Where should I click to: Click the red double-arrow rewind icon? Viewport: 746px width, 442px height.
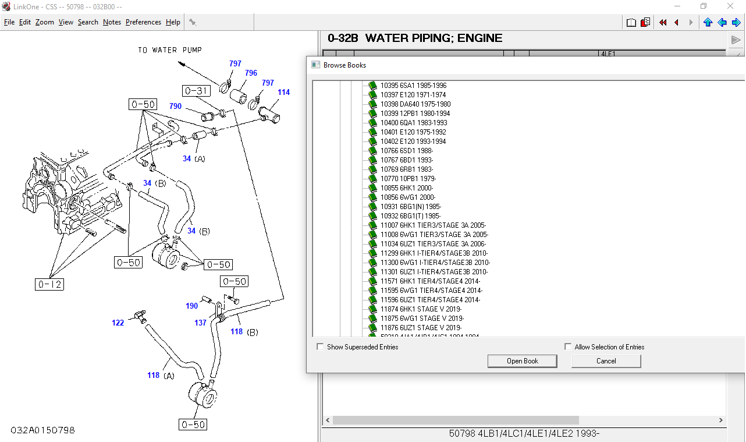click(x=663, y=23)
